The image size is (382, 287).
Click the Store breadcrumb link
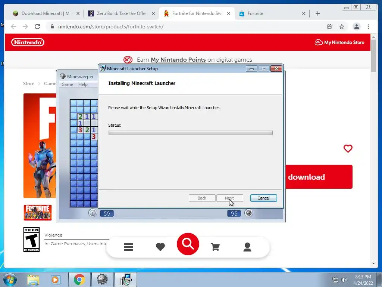click(28, 83)
